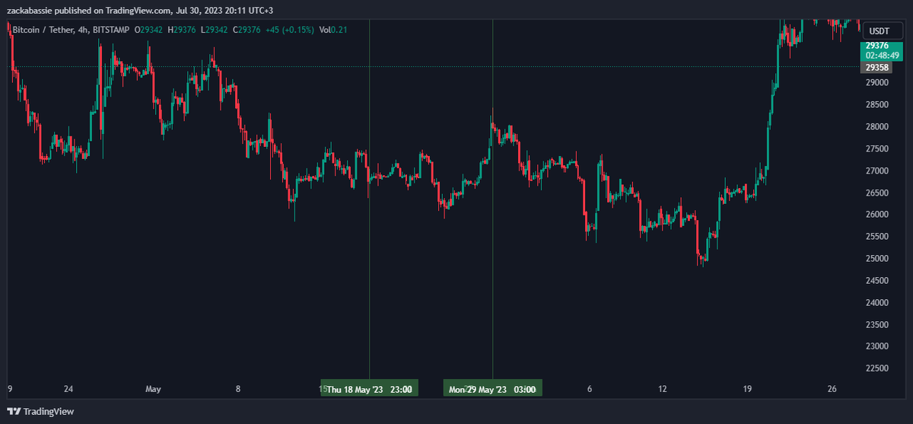Click the 8 date label on time axis

(238, 389)
